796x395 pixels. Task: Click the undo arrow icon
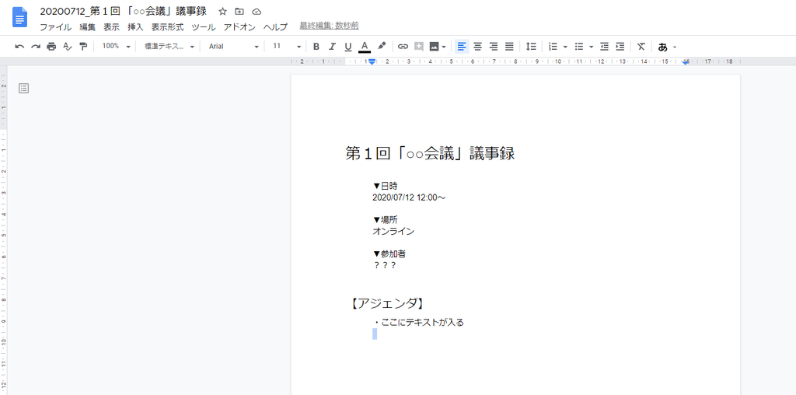click(19, 47)
